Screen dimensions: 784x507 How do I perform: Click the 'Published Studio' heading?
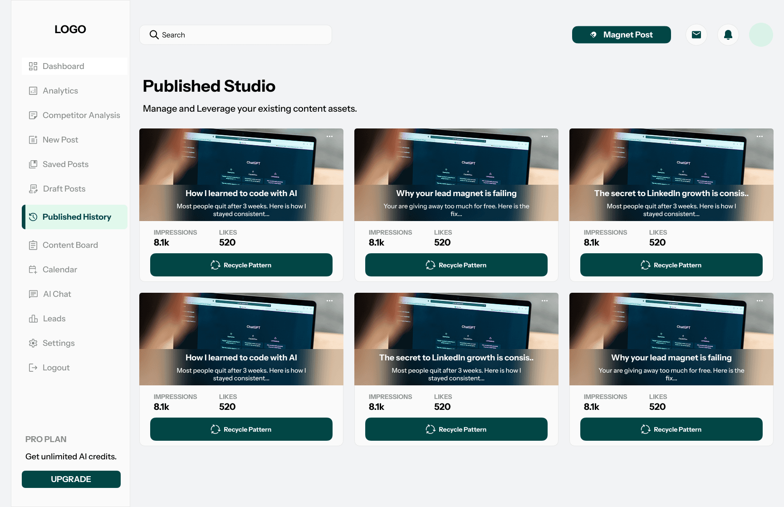pos(209,86)
